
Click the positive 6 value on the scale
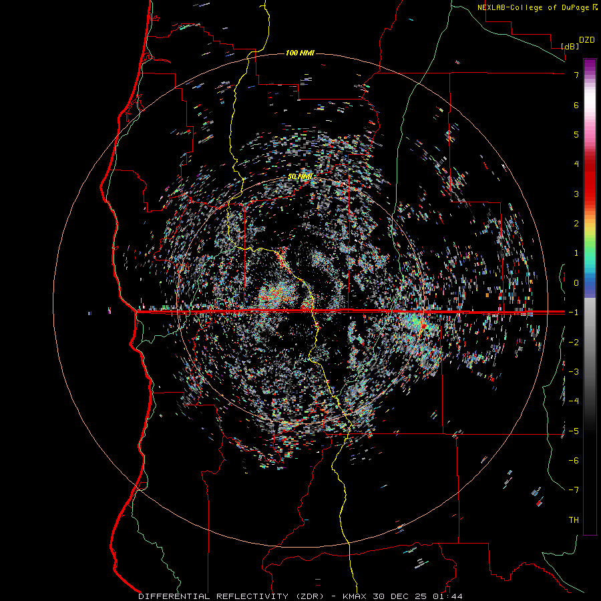(576, 105)
